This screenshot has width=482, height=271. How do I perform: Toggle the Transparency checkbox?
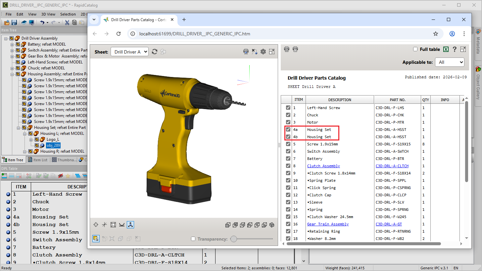click(x=193, y=239)
